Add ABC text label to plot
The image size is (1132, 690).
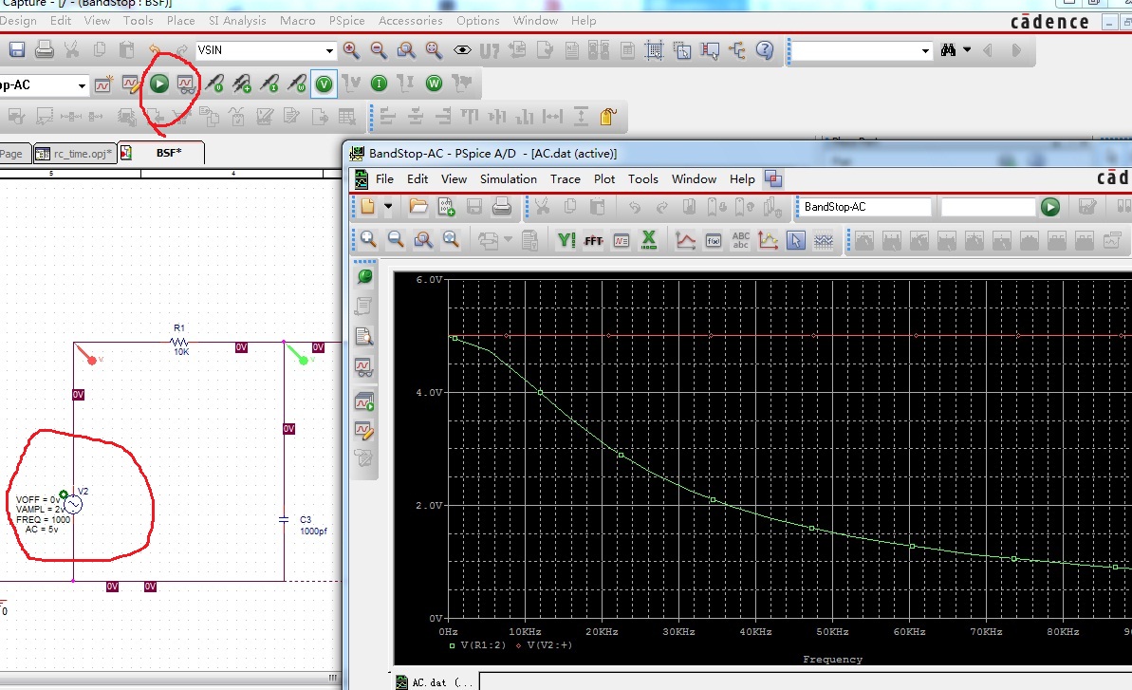741,239
